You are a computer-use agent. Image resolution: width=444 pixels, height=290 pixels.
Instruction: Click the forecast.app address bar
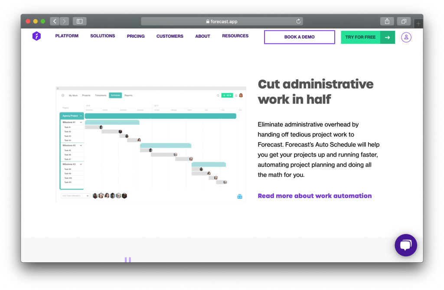click(x=222, y=21)
